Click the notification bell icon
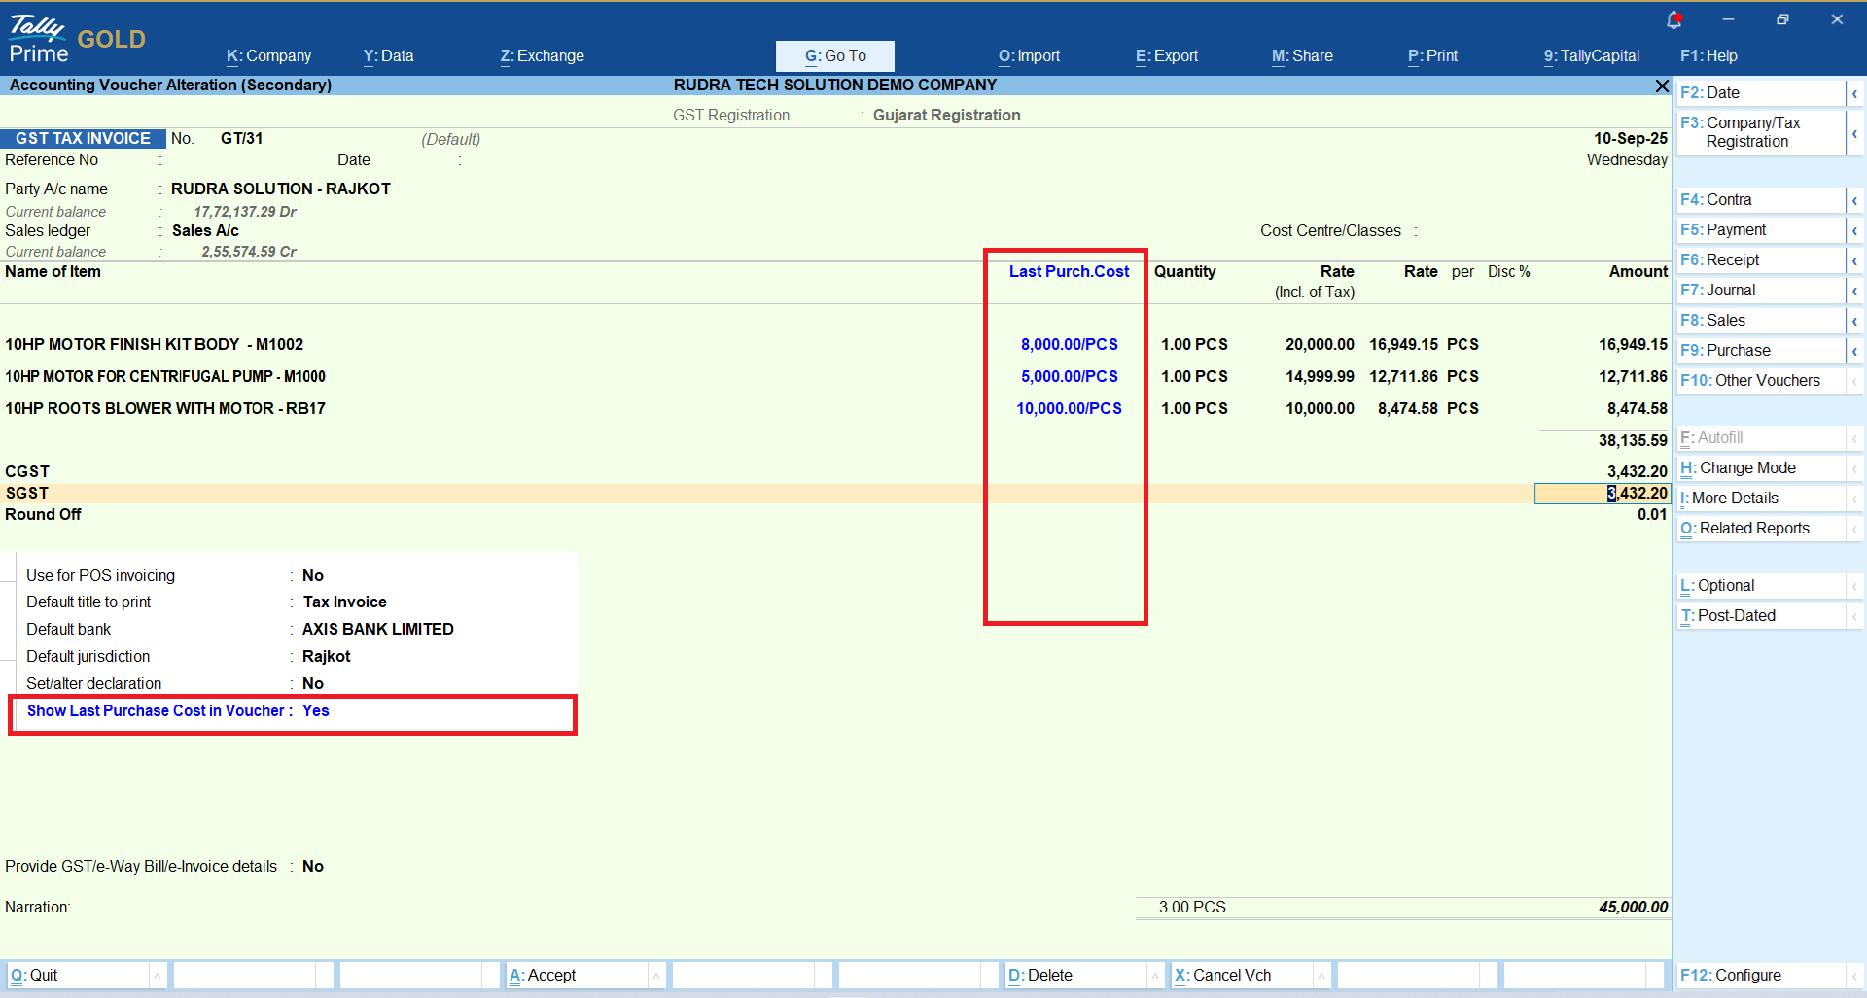The width and height of the screenshot is (1867, 998). coord(1673,19)
